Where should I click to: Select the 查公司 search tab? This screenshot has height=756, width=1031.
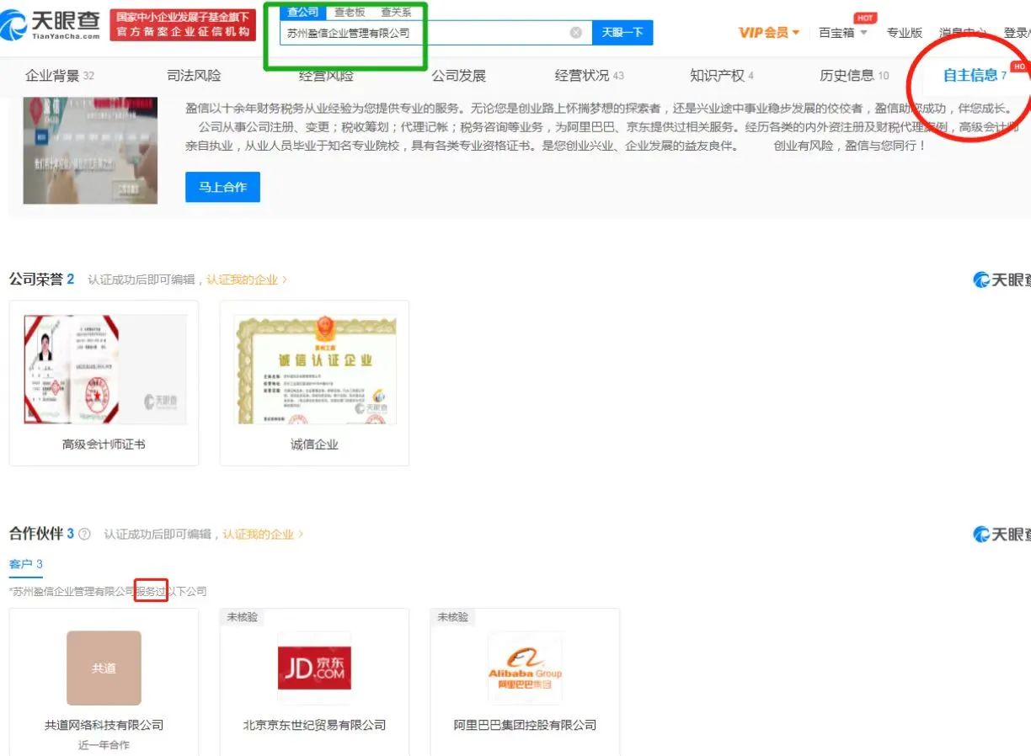[x=302, y=12]
